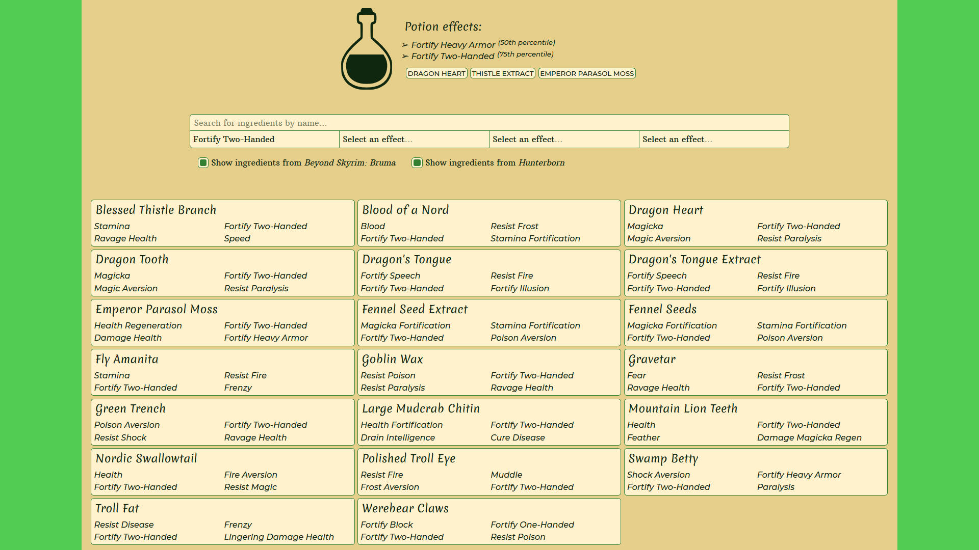Remove the Thistle Extract ingredient tag

[502, 73]
